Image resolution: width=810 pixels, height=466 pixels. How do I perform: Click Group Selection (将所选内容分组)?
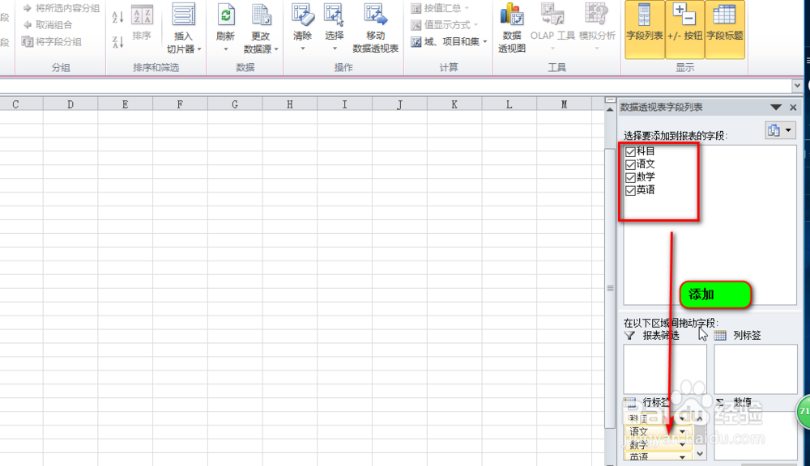pyautogui.click(x=61, y=8)
